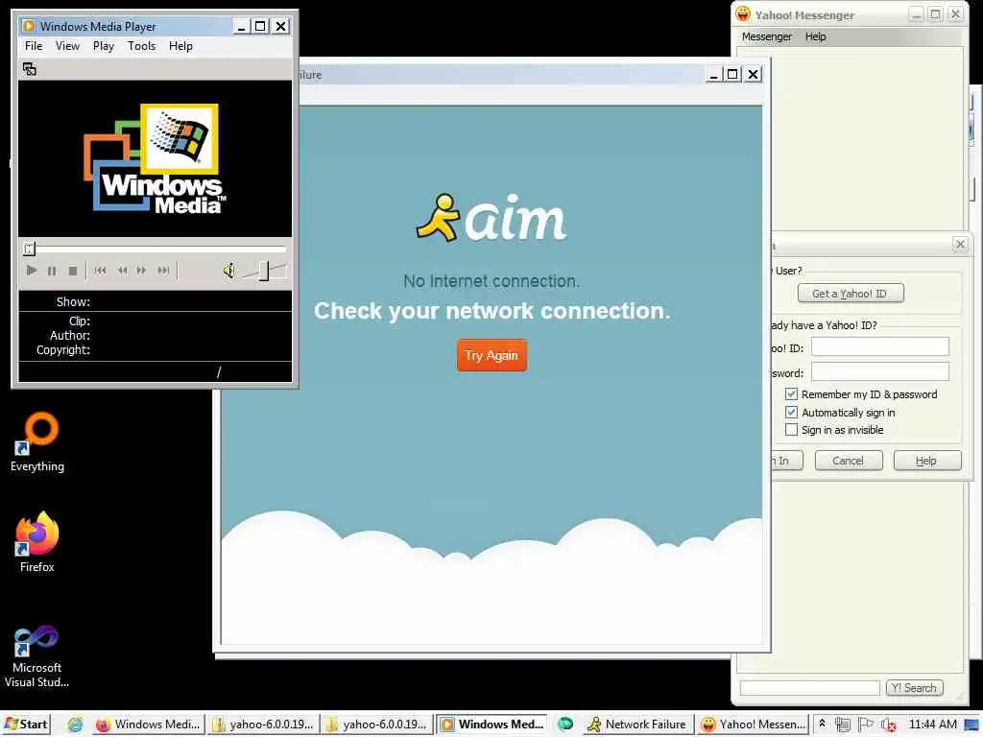Pause playback in Windows Media Player
Viewport: 983px width, 737px height.
[x=52, y=271]
